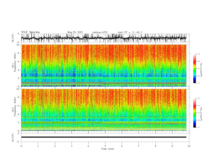Click the "ch.1(V)" waveform axis label

coord(13,38)
